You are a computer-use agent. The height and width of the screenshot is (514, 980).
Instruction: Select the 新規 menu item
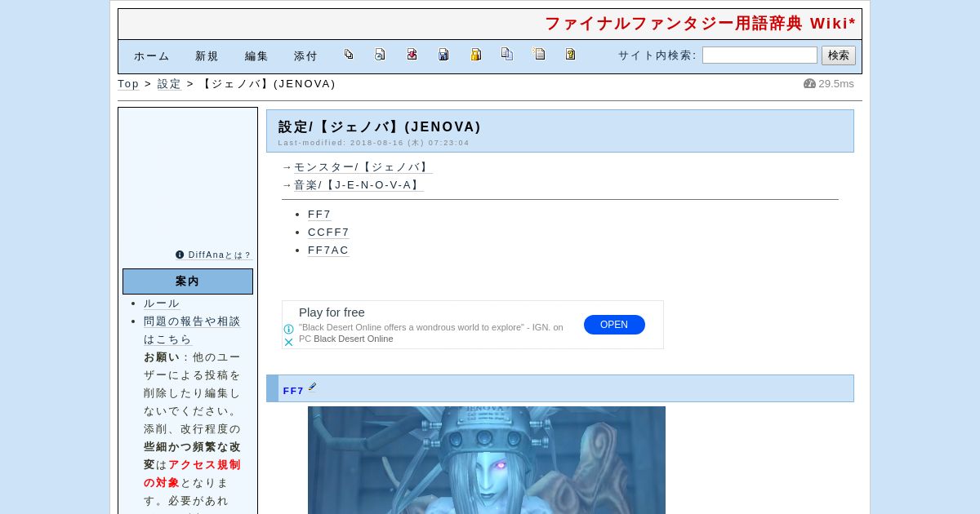[207, 56]
